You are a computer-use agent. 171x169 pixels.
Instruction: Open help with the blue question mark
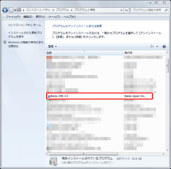[x=164, y=47]
